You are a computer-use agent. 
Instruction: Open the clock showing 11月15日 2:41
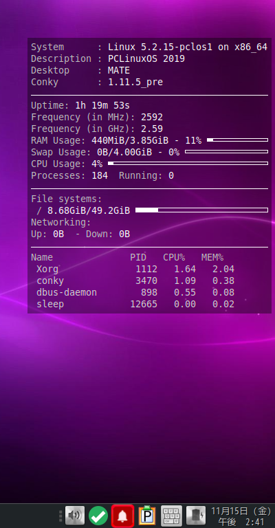point(241,516)
